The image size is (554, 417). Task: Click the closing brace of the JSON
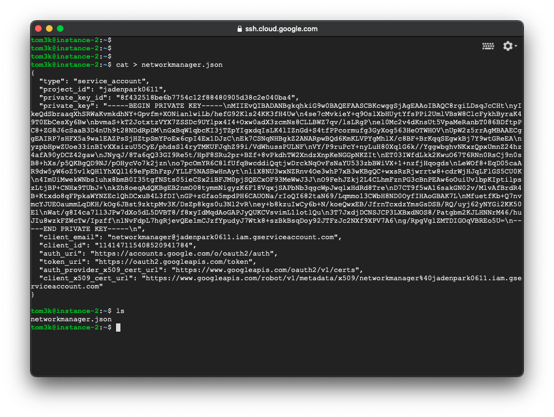pos(33,295)
